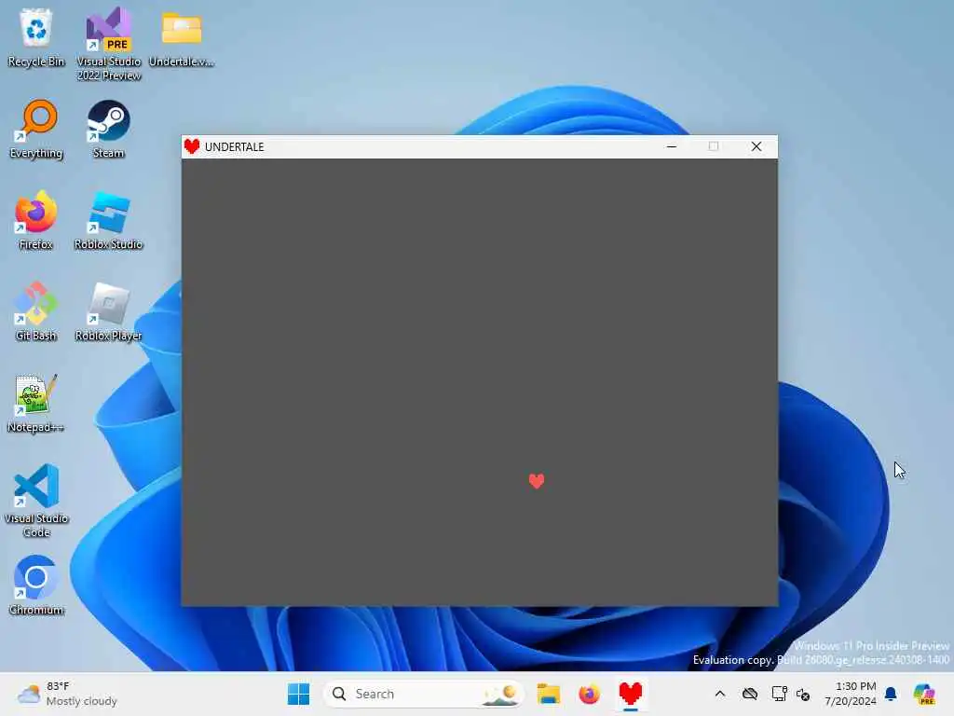Open the weather widget showing 83°F

(x=67, y=694)
